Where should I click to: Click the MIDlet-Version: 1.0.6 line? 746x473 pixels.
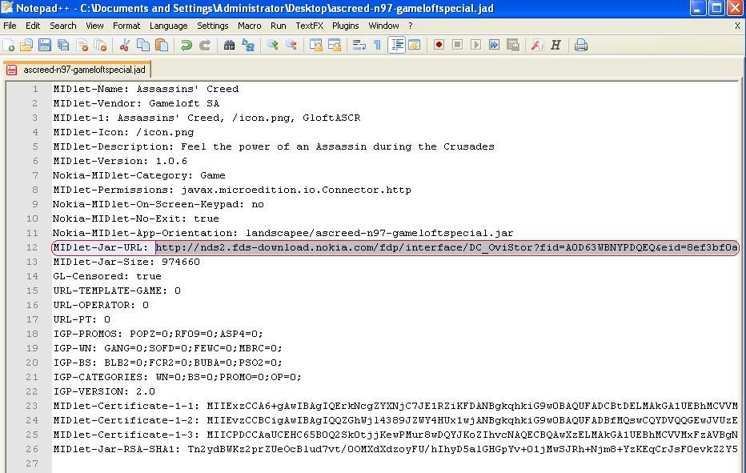pyautogui.click(x=120, y=161)
